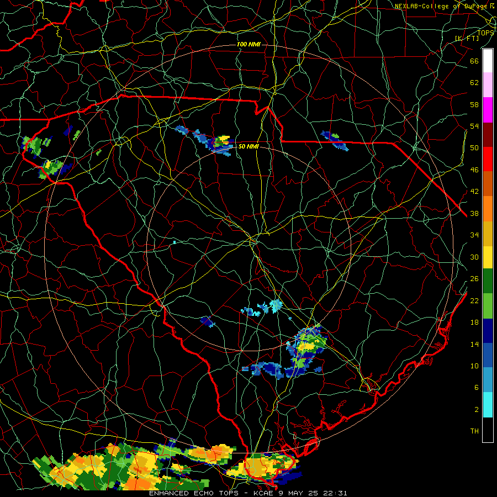Image resolution: width=497 pixels, height=497 pixels.
Task: Click the small blue echo west of the cyan cluster
Action: (x=208, y=321)
